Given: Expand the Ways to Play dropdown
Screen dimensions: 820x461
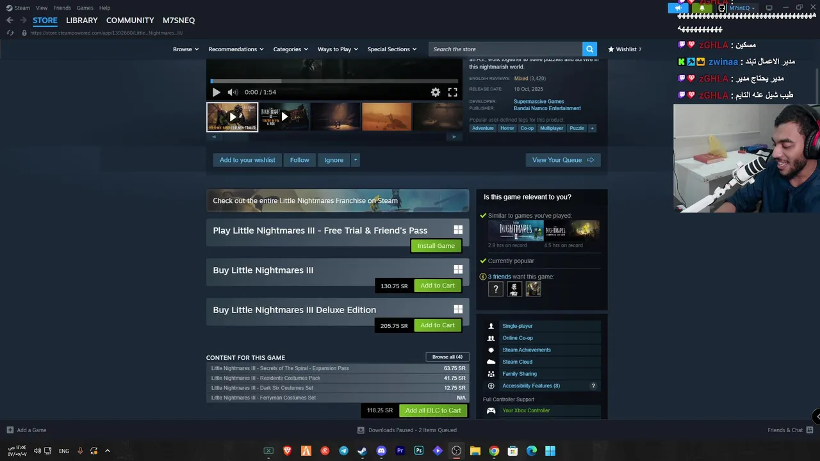Looking at the screenshot, I should [338, 49].
